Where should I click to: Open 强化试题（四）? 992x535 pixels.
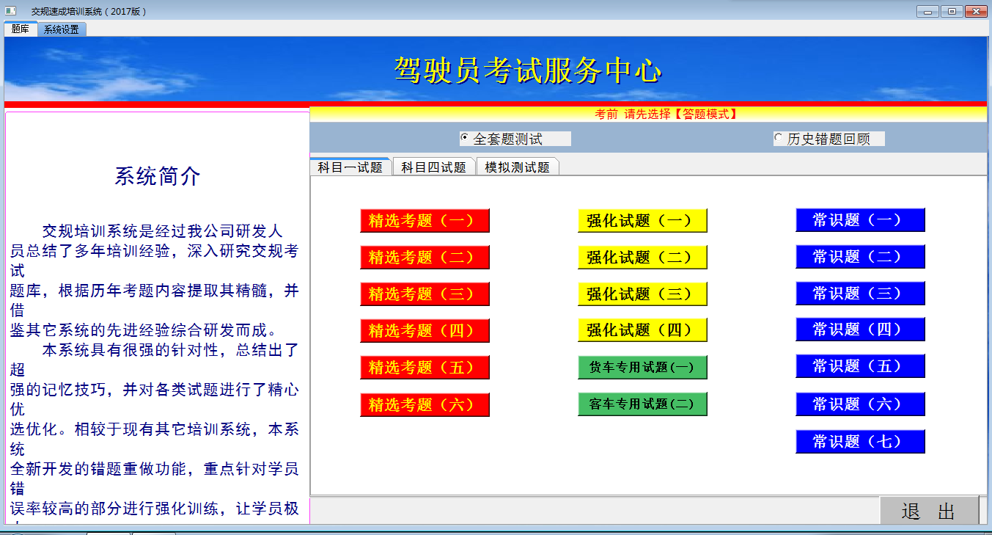(642, 330)
